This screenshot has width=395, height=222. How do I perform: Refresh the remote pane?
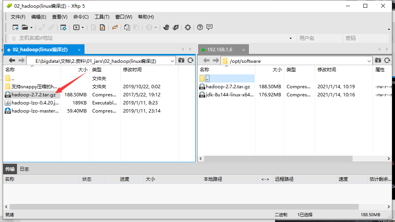[387, 60]
